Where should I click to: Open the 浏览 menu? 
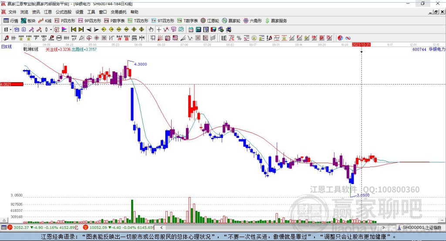(24, 12)
